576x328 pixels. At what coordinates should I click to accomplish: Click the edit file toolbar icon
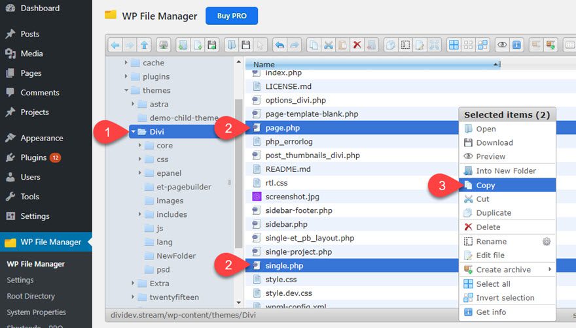point(420,45)
